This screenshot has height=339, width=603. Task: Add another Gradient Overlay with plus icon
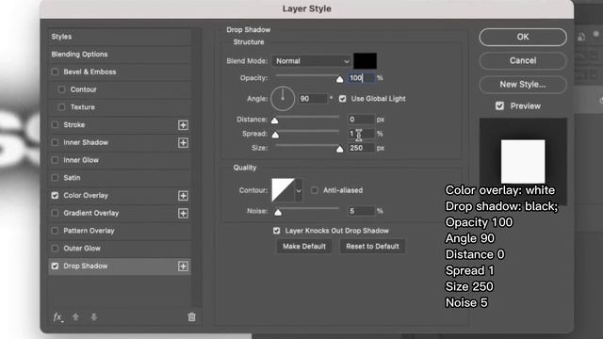tap(183, 214)
